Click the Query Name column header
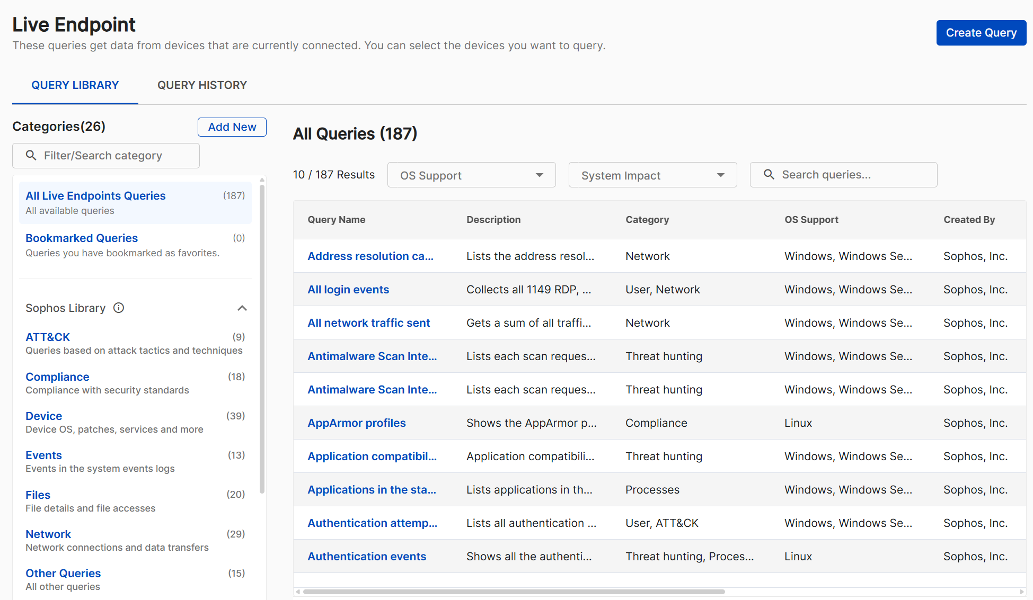The image size is (1033, 600). (x=337, y=220)
